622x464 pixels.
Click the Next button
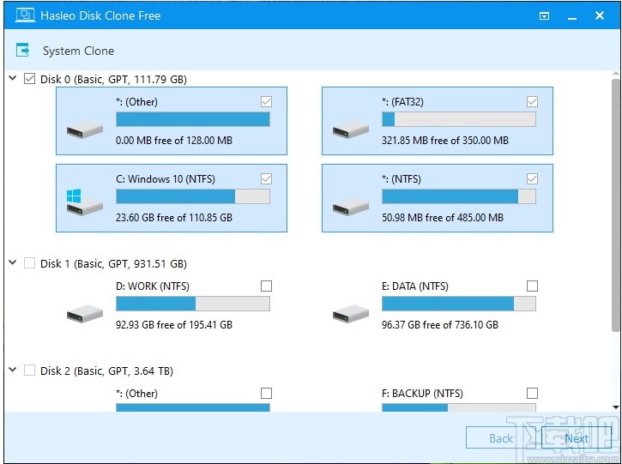click(576, 438)
